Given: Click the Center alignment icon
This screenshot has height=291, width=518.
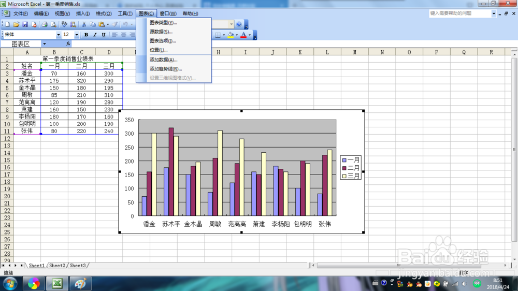Looking at the screenshot, I should tap(124, 35).
